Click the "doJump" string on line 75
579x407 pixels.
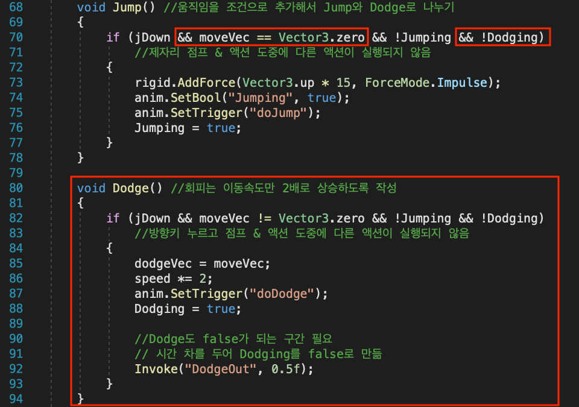click(279, 113)
